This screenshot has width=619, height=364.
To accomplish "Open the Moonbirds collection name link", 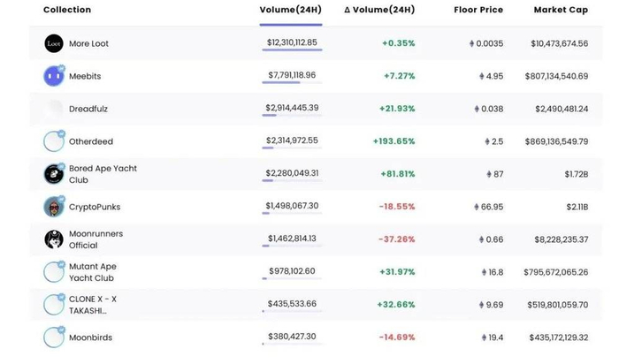I will (x=90, y=337).
